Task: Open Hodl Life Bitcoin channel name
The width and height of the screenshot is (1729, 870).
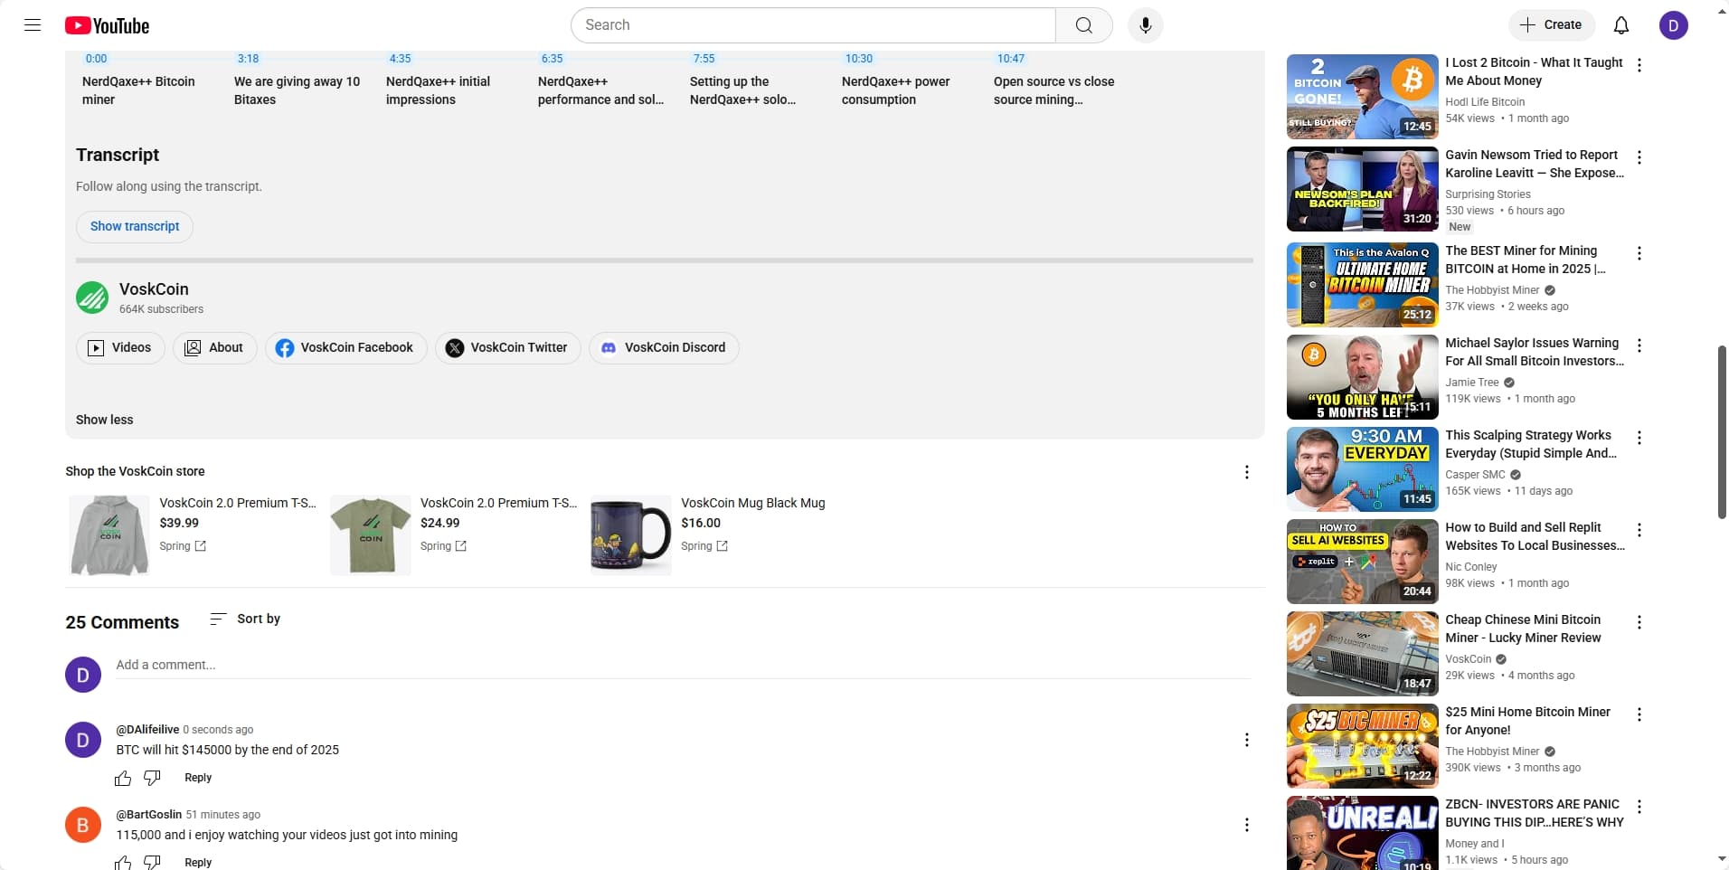Action: tap(1485, 102)
